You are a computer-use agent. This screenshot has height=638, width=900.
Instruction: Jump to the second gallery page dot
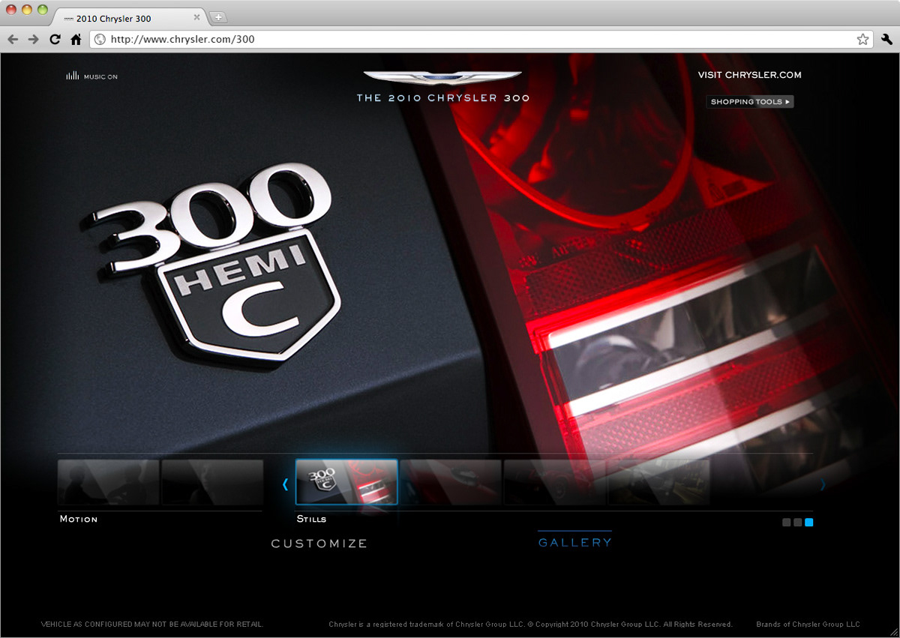tap(797, 523)
